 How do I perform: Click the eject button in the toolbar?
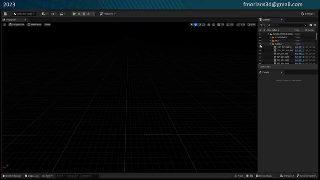point(89,14)
